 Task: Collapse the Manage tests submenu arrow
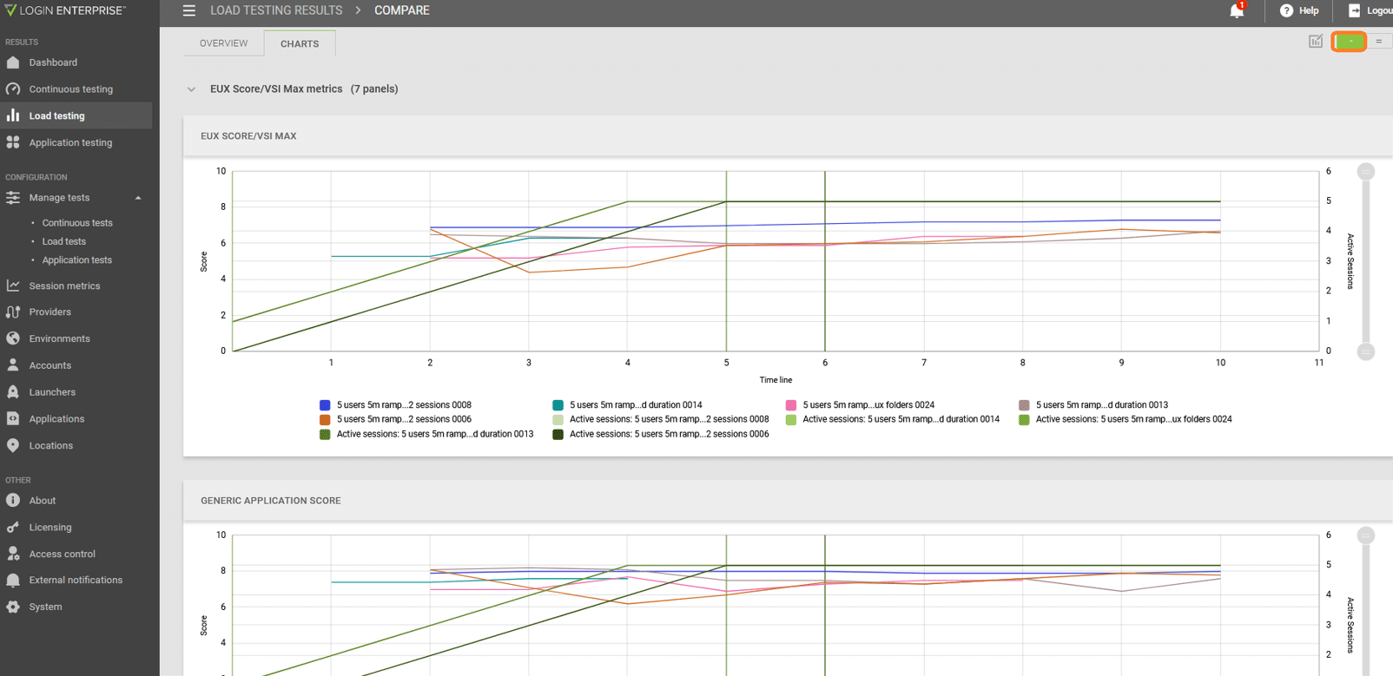click(138, 198)
